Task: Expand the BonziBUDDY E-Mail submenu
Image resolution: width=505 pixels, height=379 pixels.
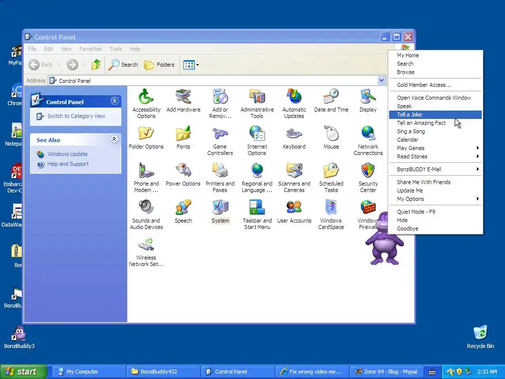Action: pyautogui.click(x=435, y=169)
